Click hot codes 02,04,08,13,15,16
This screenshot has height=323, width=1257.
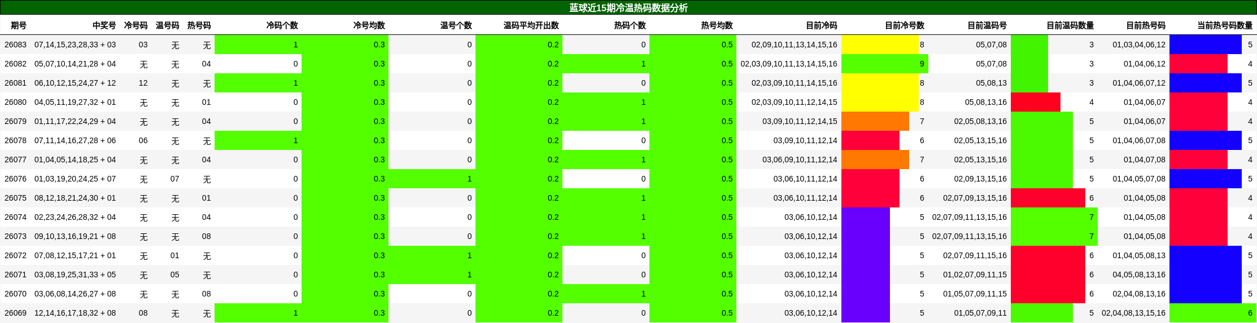1133,313
